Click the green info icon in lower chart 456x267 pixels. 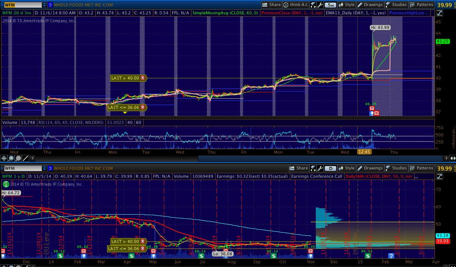click(6, 184)
